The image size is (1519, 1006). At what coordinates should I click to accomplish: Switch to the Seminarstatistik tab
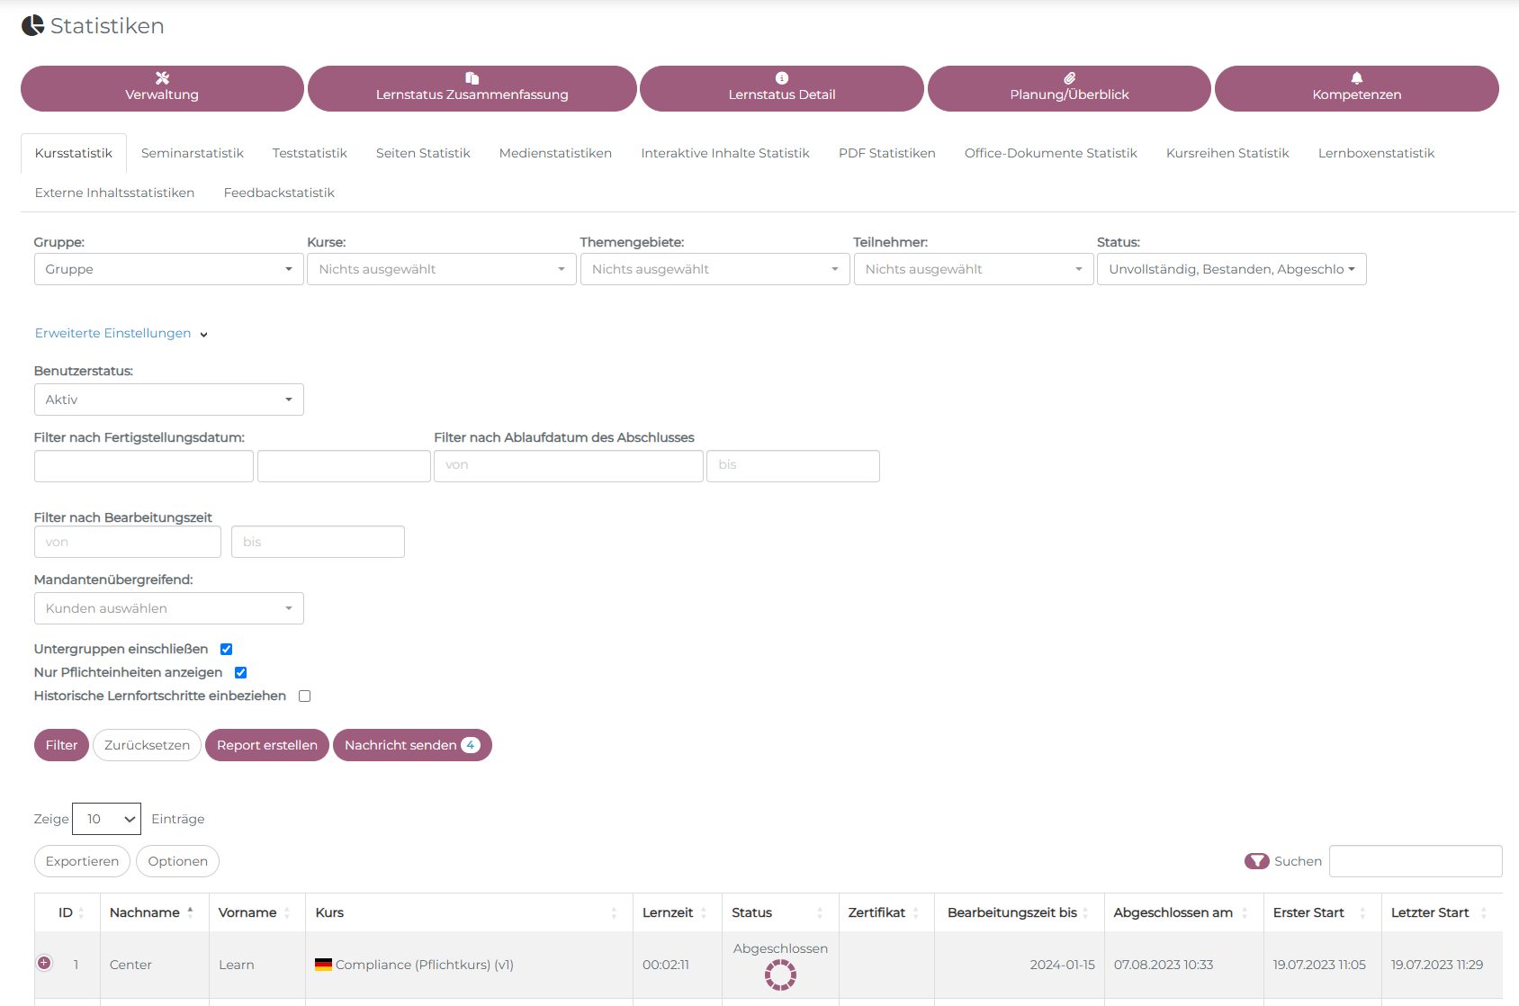(193, 153)
